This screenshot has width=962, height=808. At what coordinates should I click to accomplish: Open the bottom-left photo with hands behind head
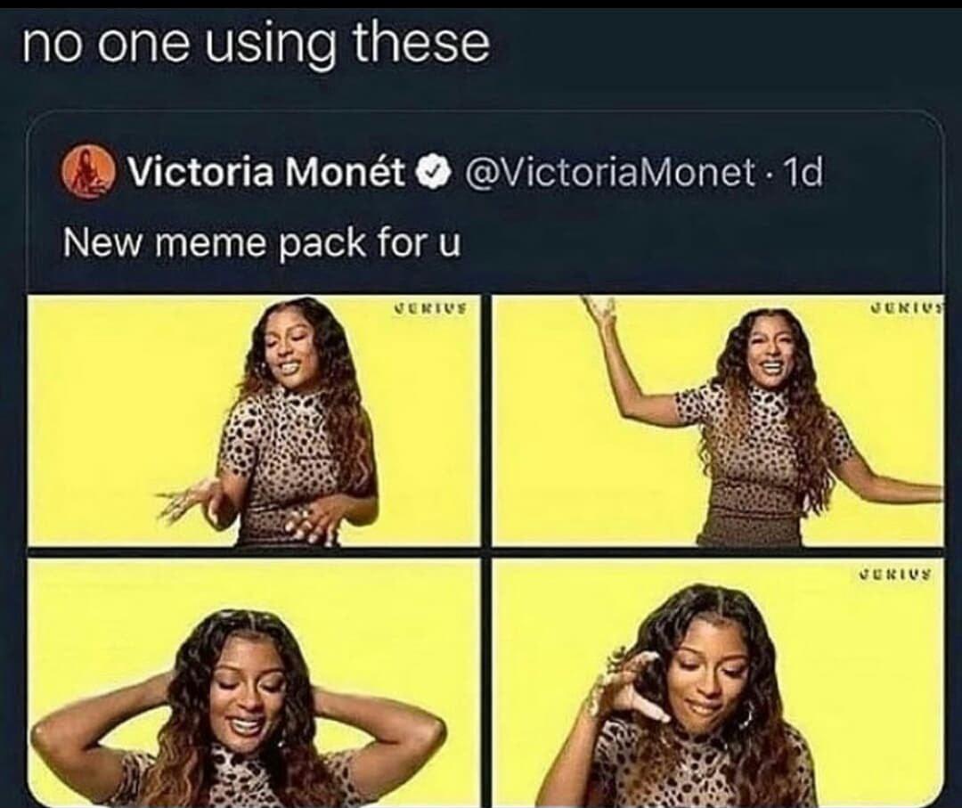[255, 681]
